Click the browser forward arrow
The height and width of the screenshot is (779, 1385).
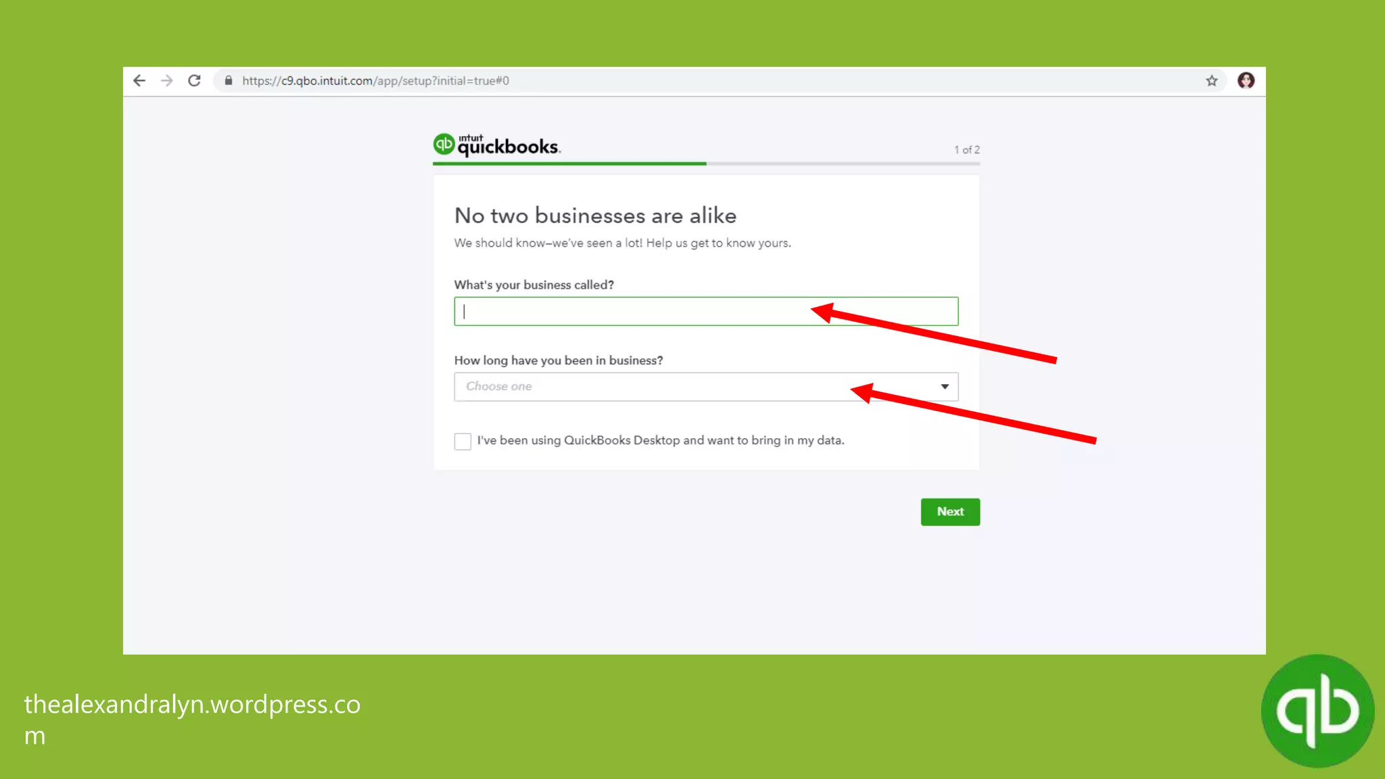[x=166, y=80]
